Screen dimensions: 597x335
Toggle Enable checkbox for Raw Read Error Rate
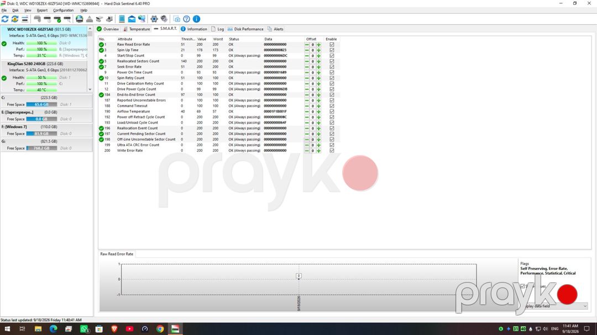point(332,45)
